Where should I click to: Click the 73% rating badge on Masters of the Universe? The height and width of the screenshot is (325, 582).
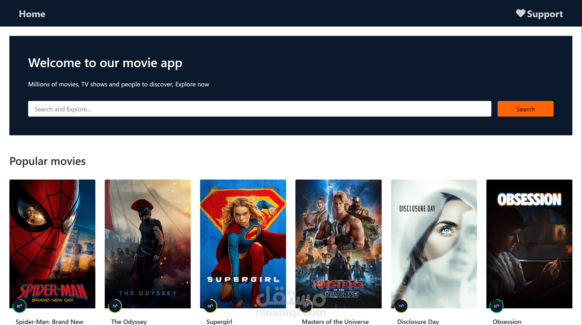click(x=306, y=306)
